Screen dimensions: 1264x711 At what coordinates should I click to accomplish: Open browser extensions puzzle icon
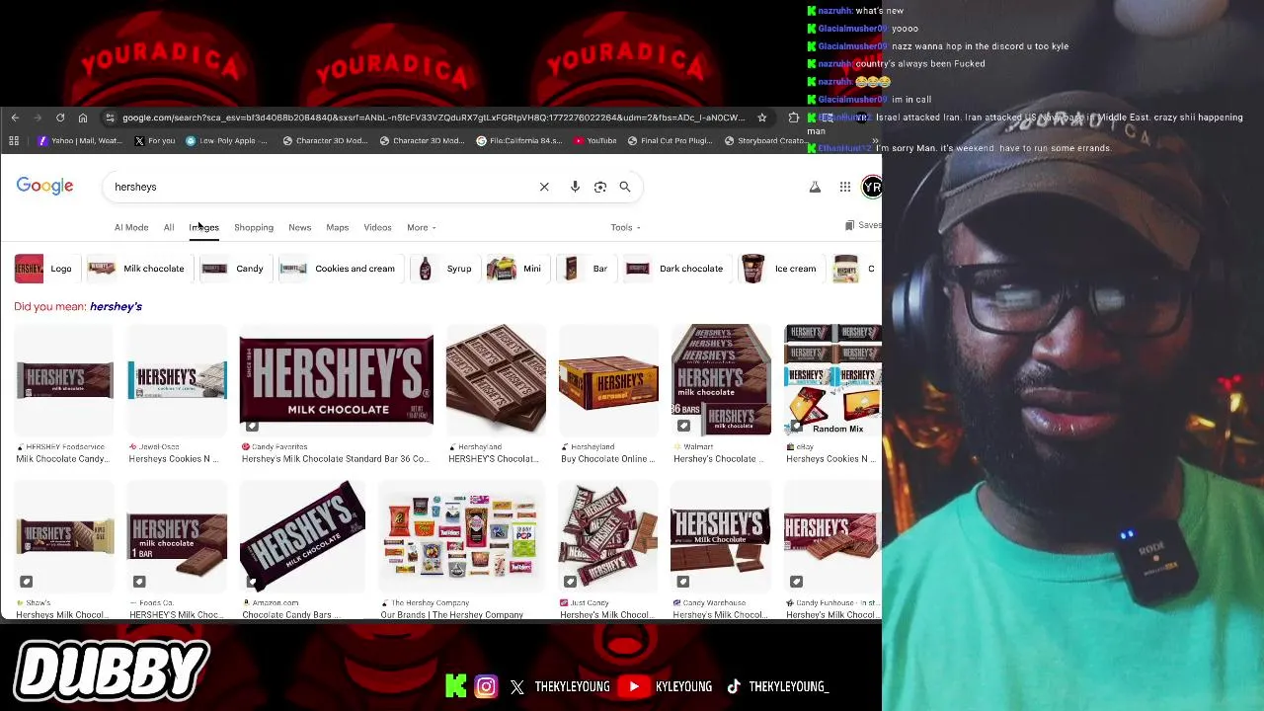(x=793, y=118)
